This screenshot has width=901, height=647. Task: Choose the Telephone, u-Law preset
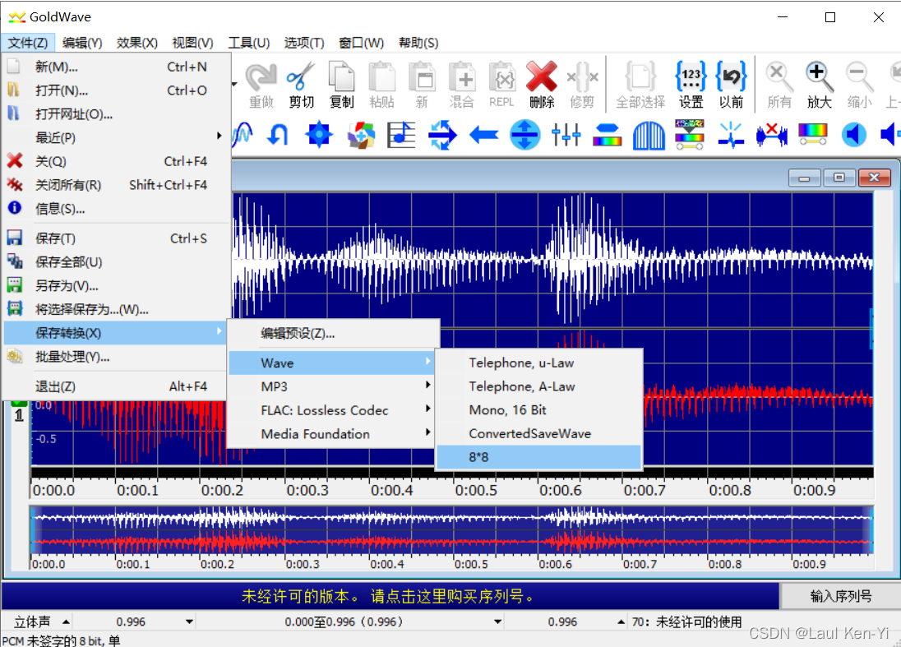(538, 363)
